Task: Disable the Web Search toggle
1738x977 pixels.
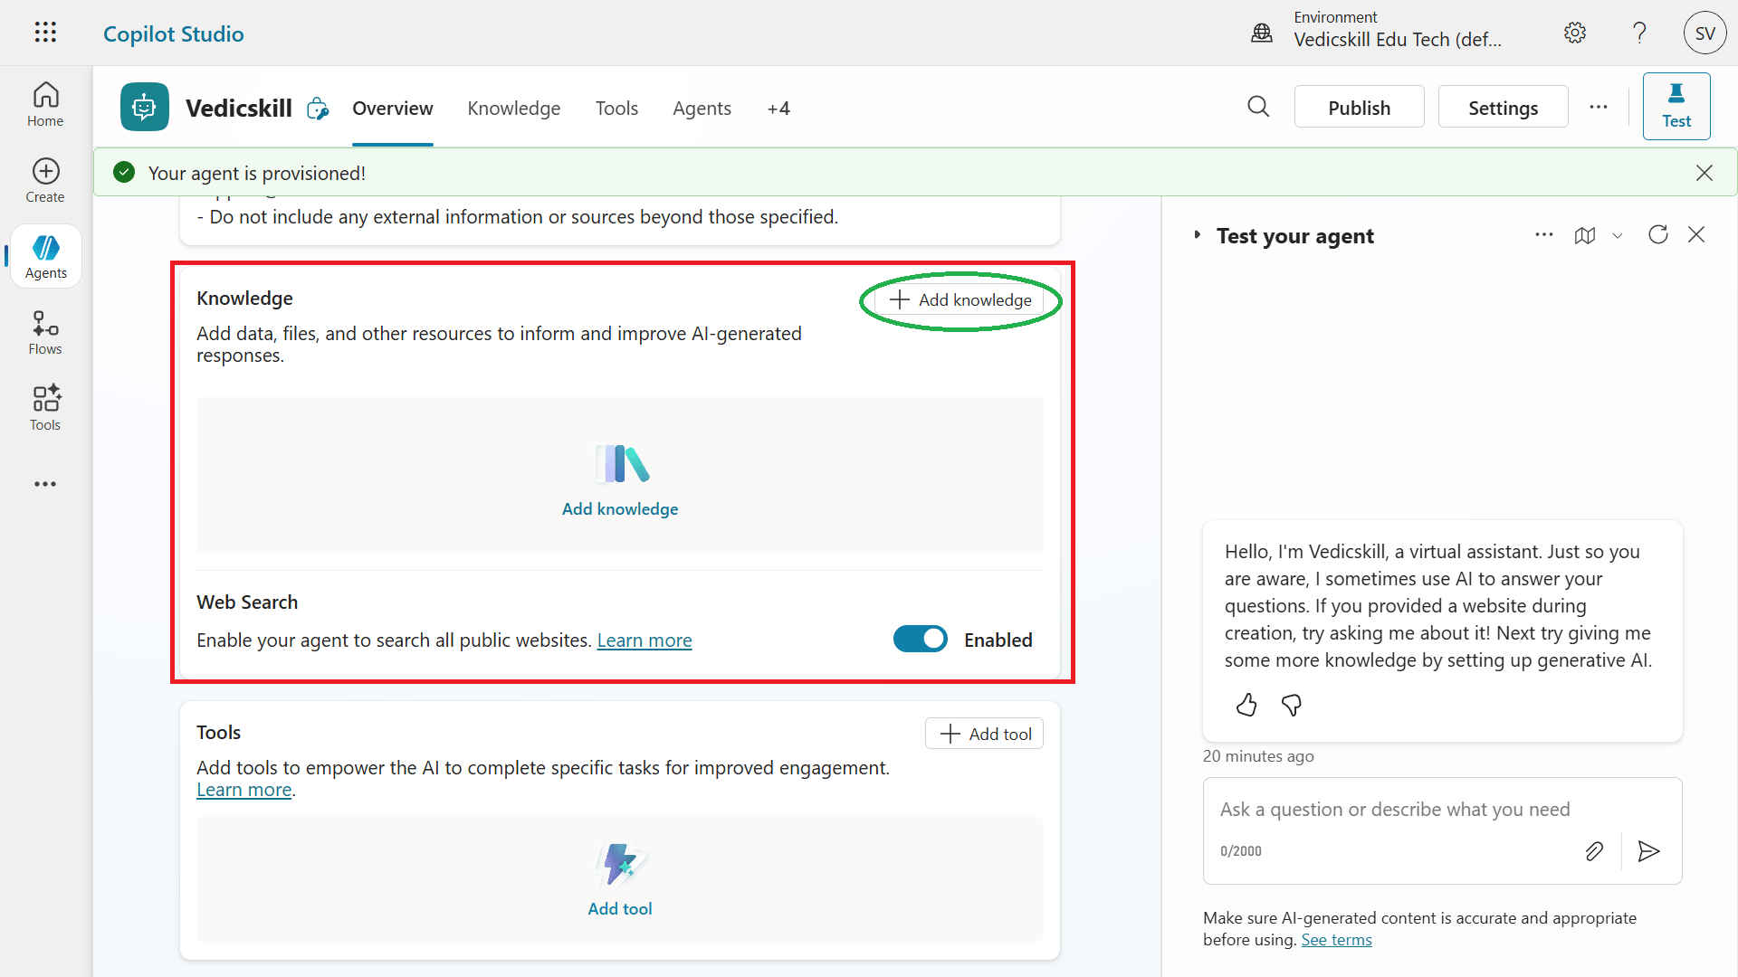Action: click(920, 639)
